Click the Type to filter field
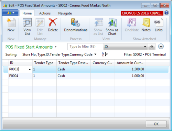 click(85, 47)
